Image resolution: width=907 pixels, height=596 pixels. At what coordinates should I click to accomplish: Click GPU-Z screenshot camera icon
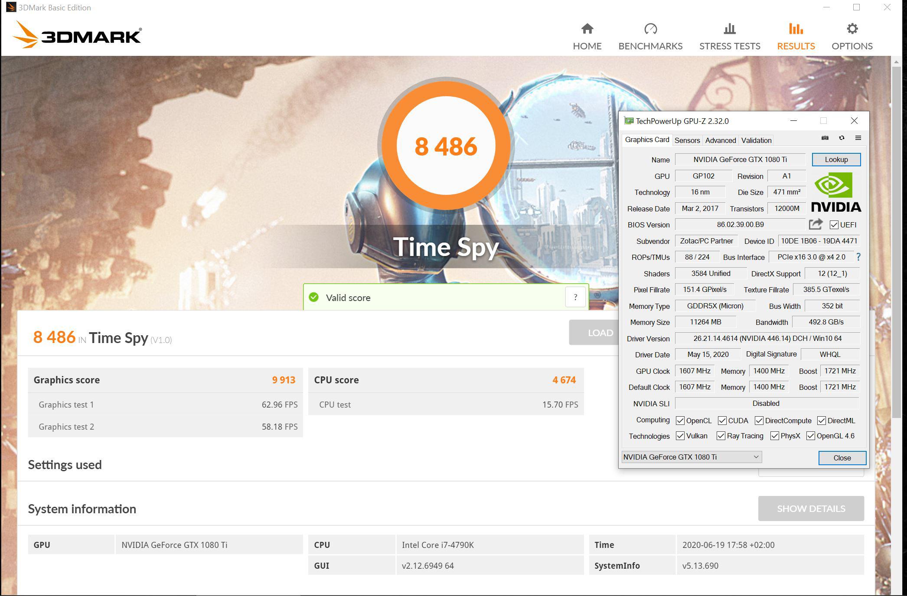[x=825, y=138]
